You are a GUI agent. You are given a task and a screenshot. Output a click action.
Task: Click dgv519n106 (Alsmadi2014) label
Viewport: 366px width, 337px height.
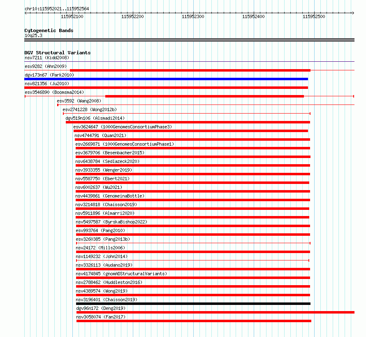(95, 118)
